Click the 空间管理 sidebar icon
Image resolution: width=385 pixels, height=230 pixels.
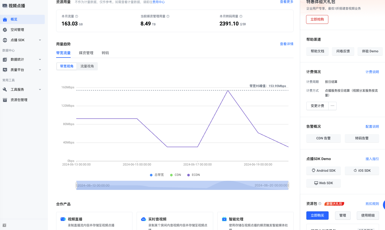[x=5, y=30]
